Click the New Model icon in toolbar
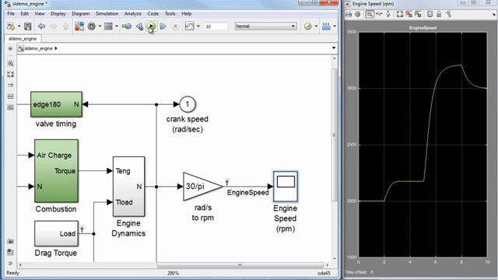498x280 pixels. pos(11,26)
